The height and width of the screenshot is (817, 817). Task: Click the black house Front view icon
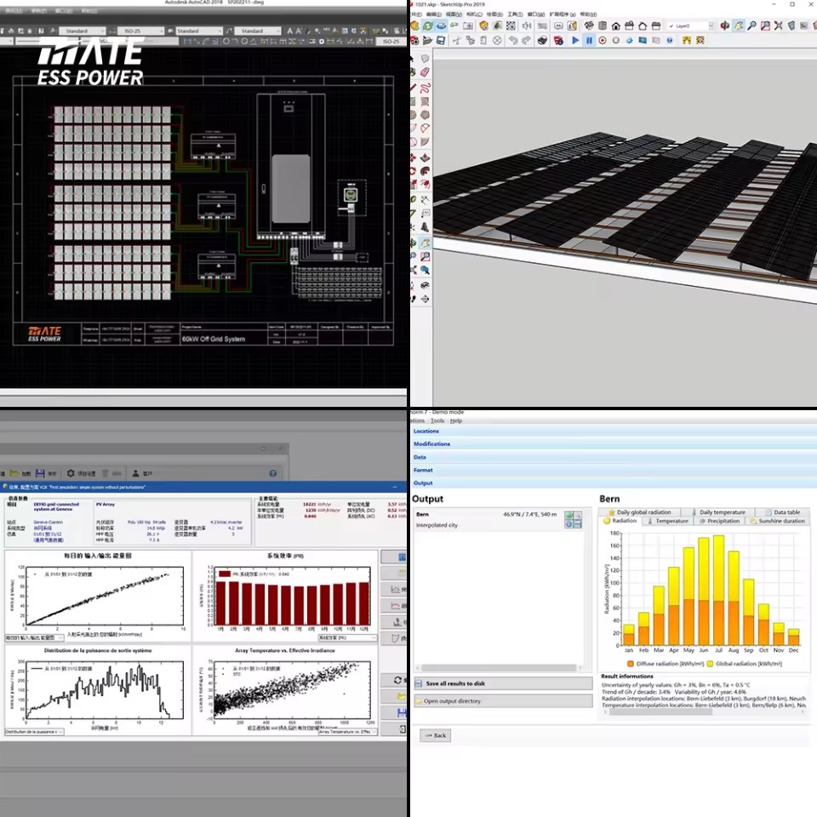(616, 26)
